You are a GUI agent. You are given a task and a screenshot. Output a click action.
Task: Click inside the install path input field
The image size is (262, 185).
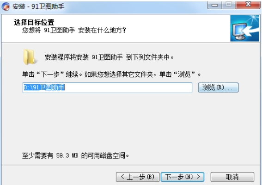107,87
